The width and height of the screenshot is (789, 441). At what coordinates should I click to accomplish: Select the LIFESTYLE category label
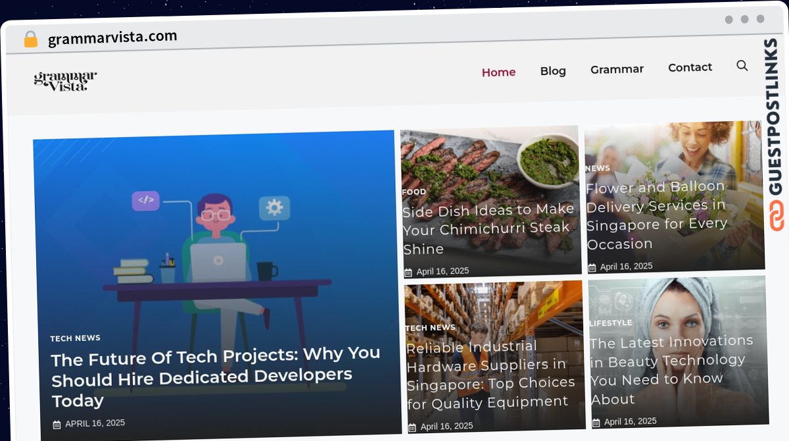click(611, 323)
